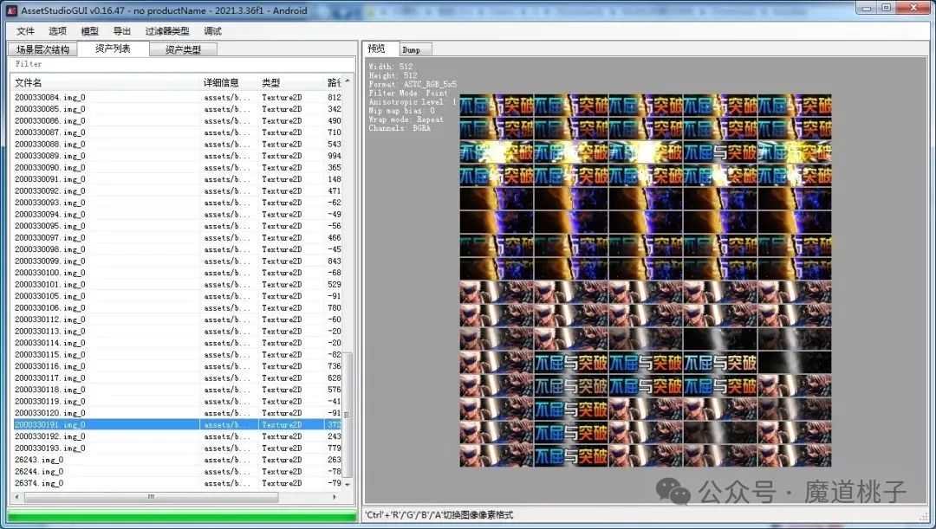Sort by the 类型 column header
The height and width of the screenshot is (529, 936).
pyautogui.click(x=290, y=82)
